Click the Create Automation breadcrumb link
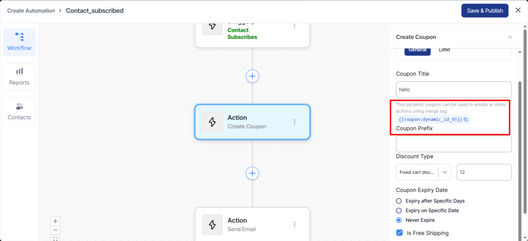 [x=31, y=11]
